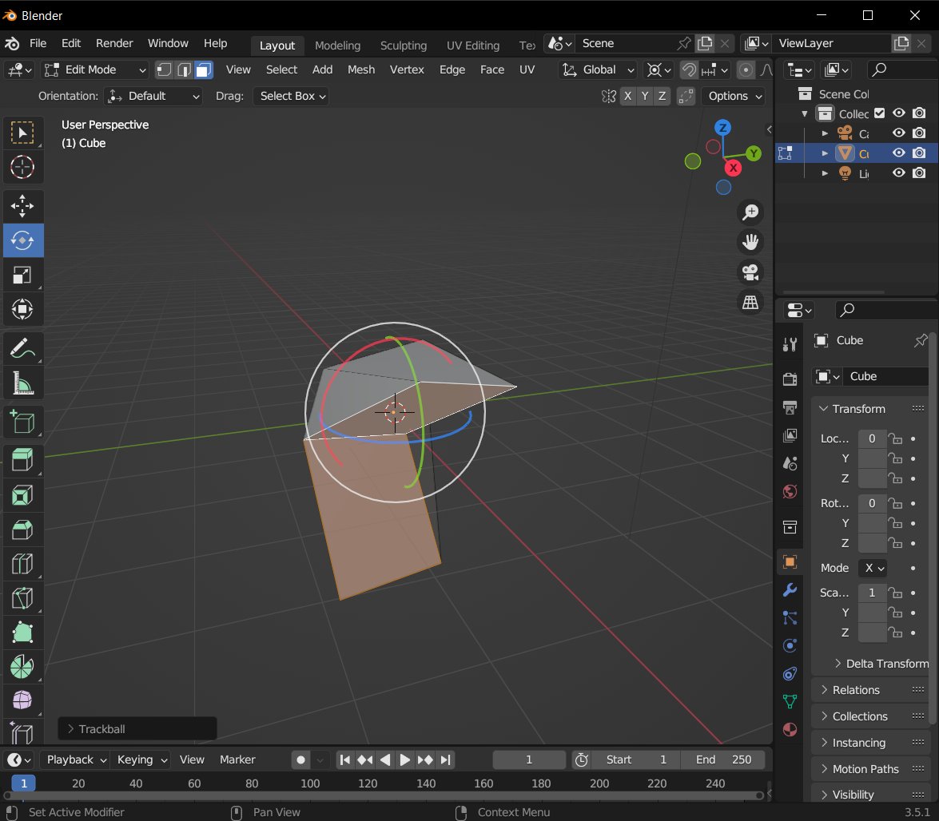The width and height of the screenshot is (939, 821).
Task: Select the Bevel tool
Action: (22, 529)
